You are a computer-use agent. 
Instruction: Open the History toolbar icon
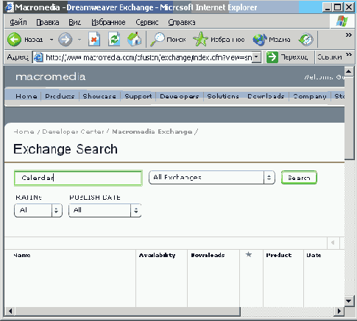pyautogui.click(x=306, y=40)
